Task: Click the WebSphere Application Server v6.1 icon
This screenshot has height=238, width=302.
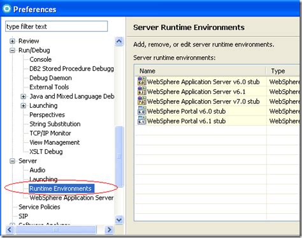Action: pyautogui.click(x=142, y=91)
